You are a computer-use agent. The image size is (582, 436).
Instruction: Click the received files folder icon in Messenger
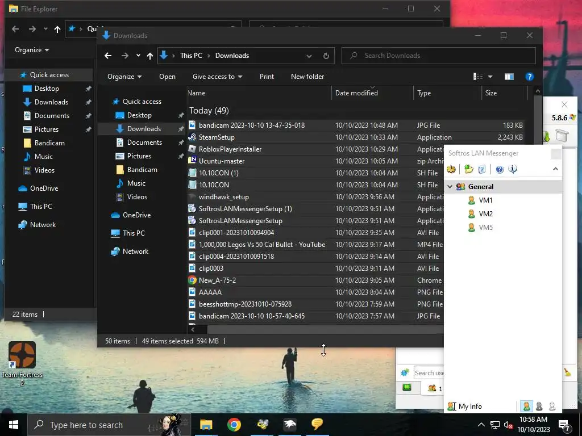point(469,169)
